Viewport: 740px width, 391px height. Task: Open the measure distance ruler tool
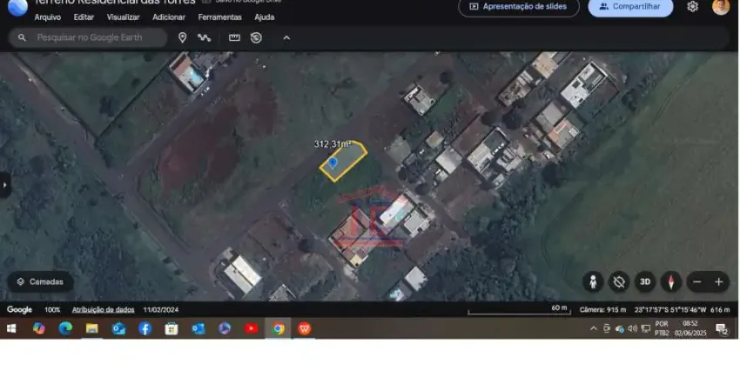[x=234, y=37]
